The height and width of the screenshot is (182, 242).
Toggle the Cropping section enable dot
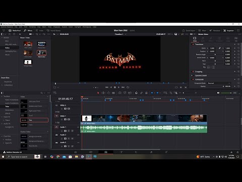[x=193, y=72]
